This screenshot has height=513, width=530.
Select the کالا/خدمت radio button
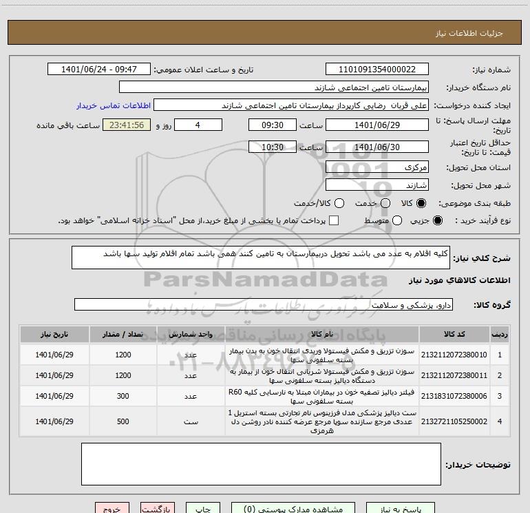tap(339, 203)
